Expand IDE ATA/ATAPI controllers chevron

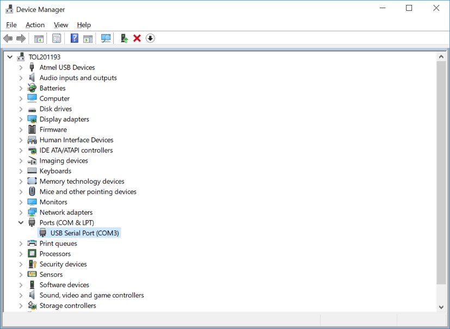pyautogui.click(x=21, y=150)
